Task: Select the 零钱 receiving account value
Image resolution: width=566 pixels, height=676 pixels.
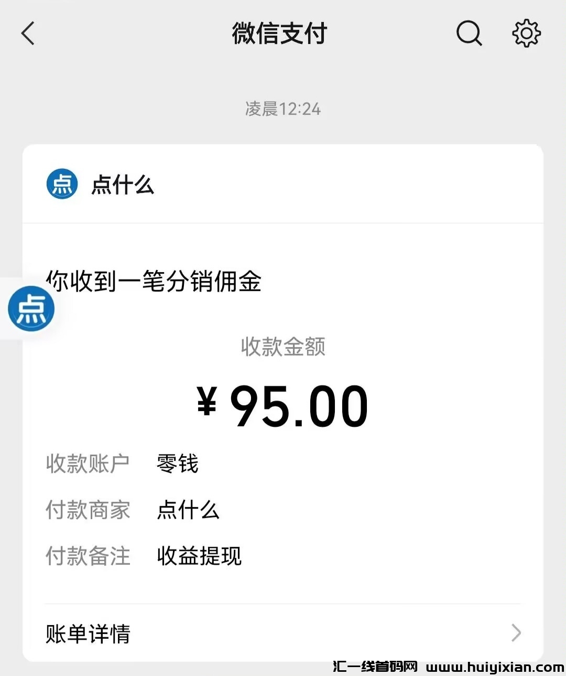Action: (178, 464)
